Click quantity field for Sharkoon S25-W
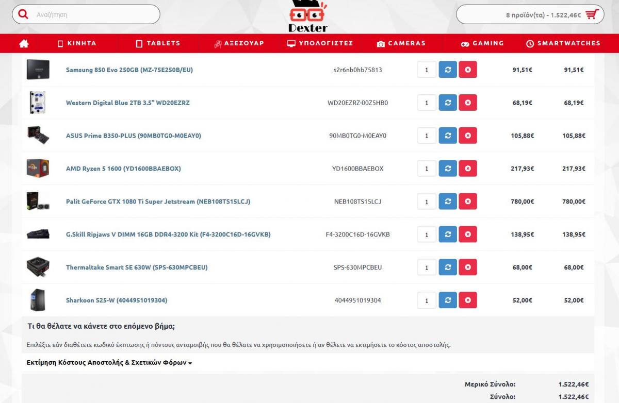The image size is (619, 403). (427, 300)
